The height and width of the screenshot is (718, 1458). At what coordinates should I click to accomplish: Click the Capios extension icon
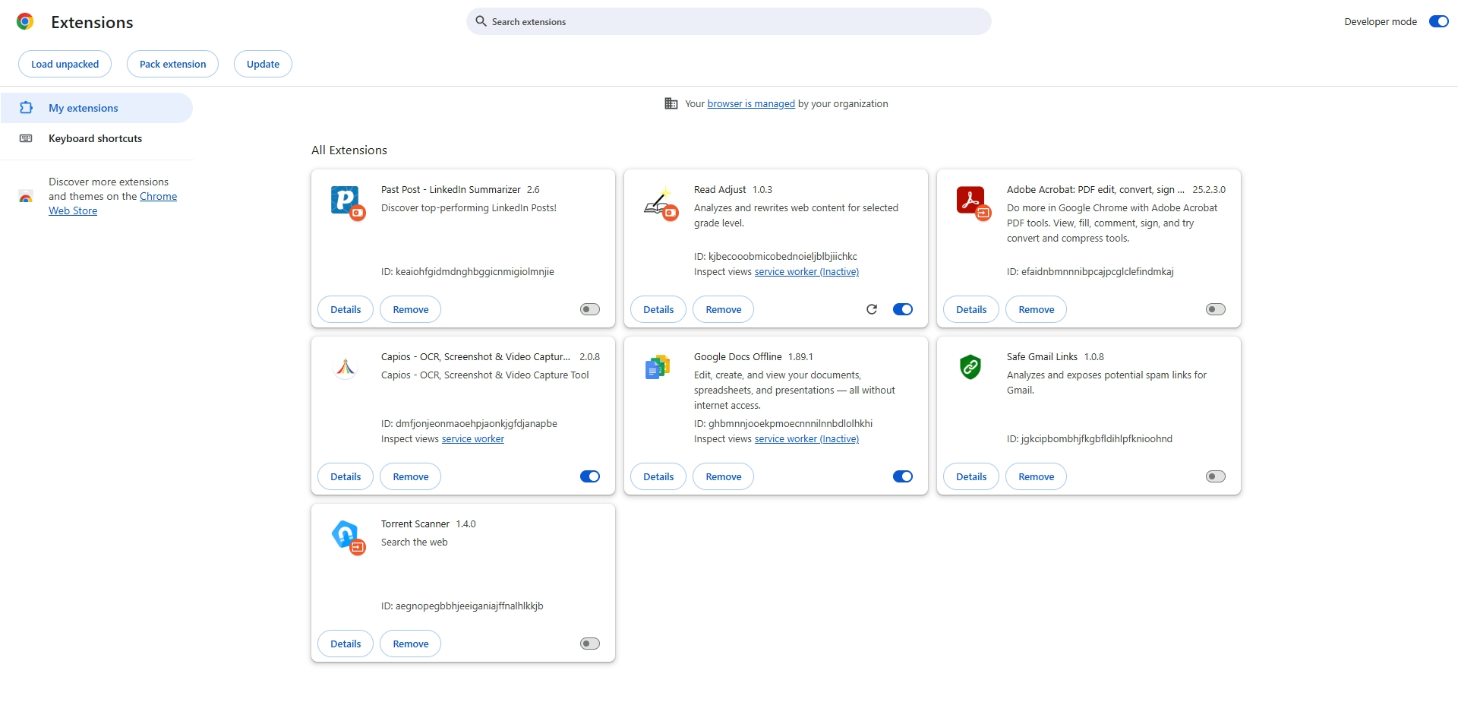[346, 368]
